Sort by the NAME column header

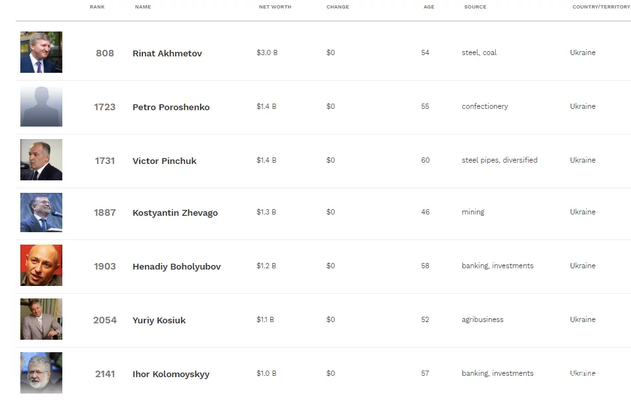coord(143,7)
